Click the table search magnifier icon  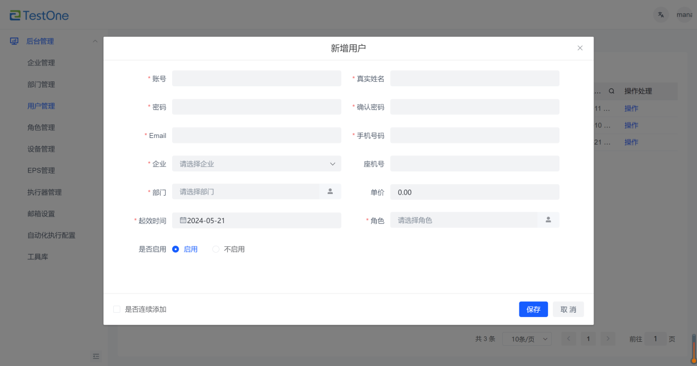pos(612,91)
